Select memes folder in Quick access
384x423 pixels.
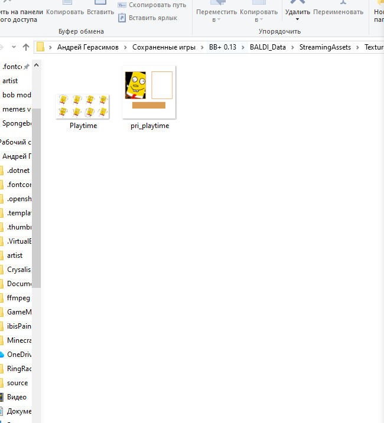[16, 109]
